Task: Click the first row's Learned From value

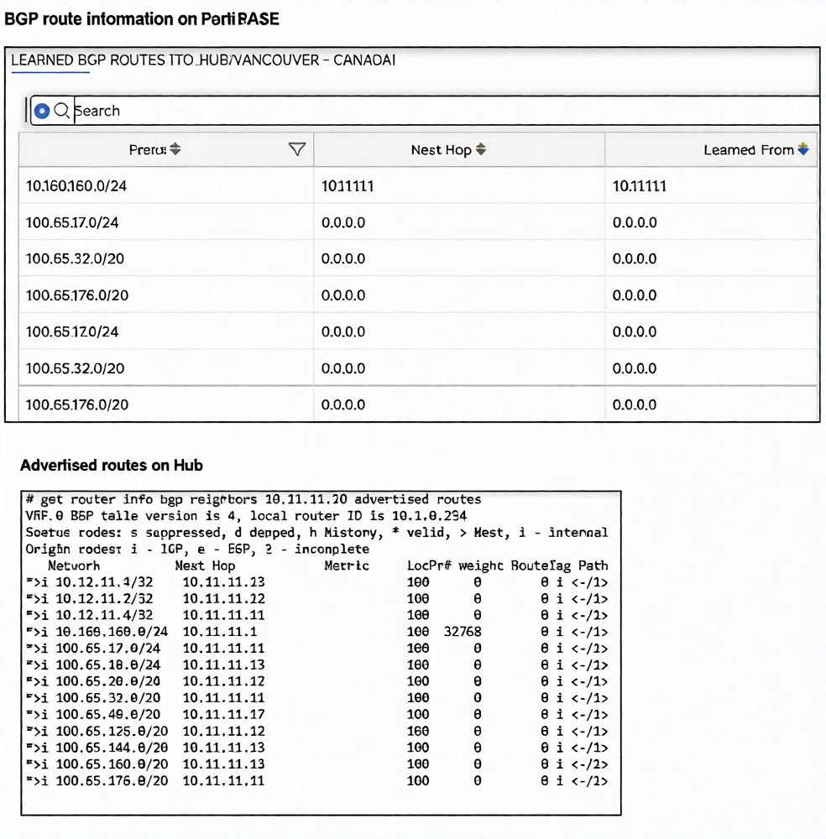Action: click(x=640, y=186)
